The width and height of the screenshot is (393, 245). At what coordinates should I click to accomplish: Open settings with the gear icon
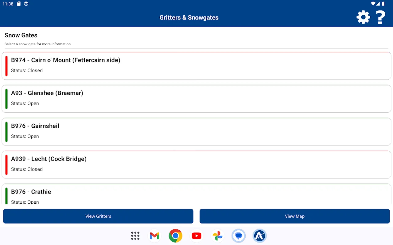[363, 17]
